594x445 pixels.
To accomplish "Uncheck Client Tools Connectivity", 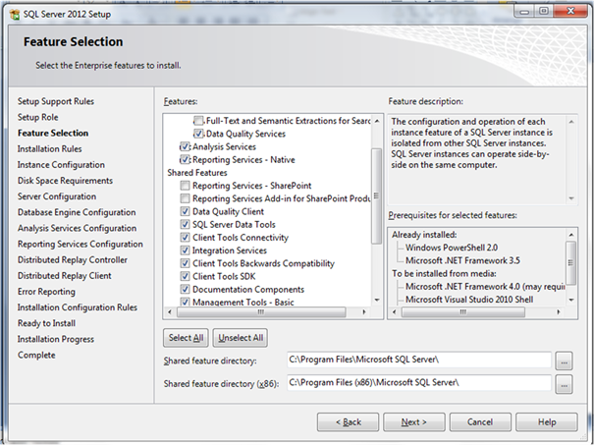I will click(x=185, y=238).
